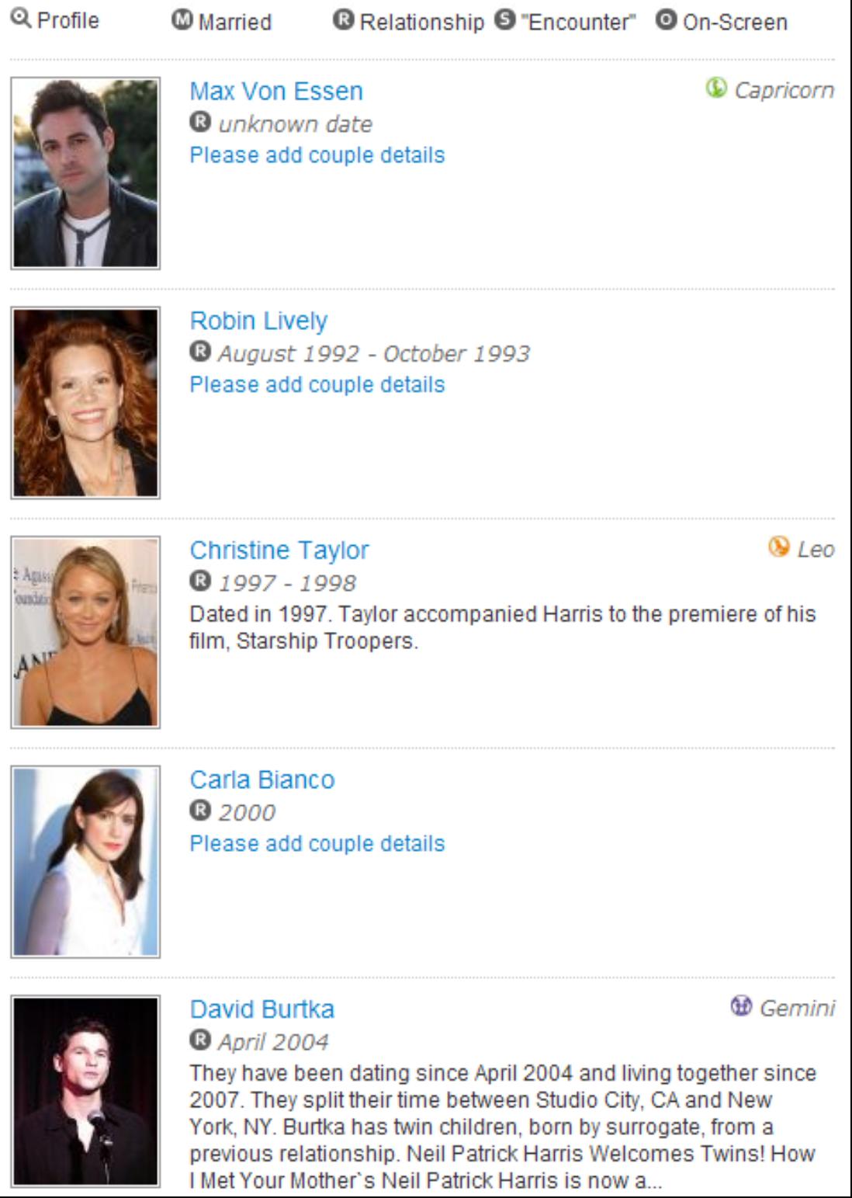Click the Leo zodiac icon
Viewport: 852px width, 1198px height.
[779, 547]
